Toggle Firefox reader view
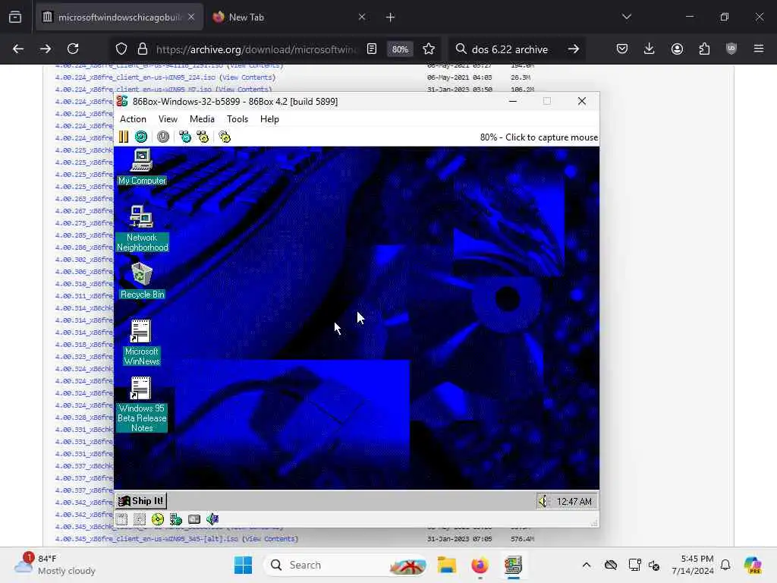777x583 pixels. point(372,49)
